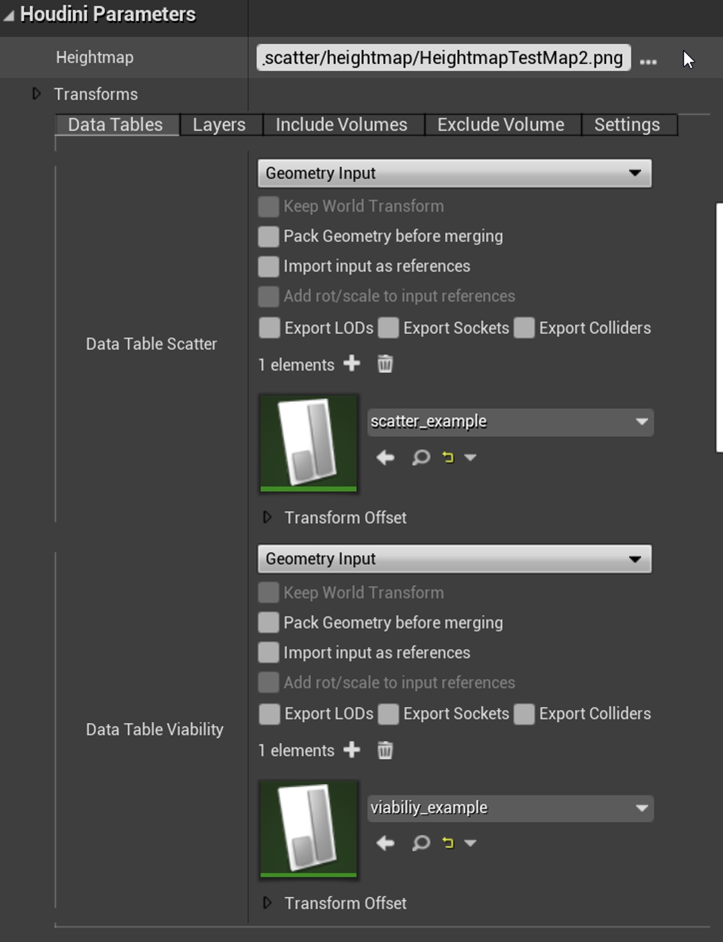Open the scatter_example asset picker dropdown
The width and height of the screenshot is (723, 942).
click(510, 422)
